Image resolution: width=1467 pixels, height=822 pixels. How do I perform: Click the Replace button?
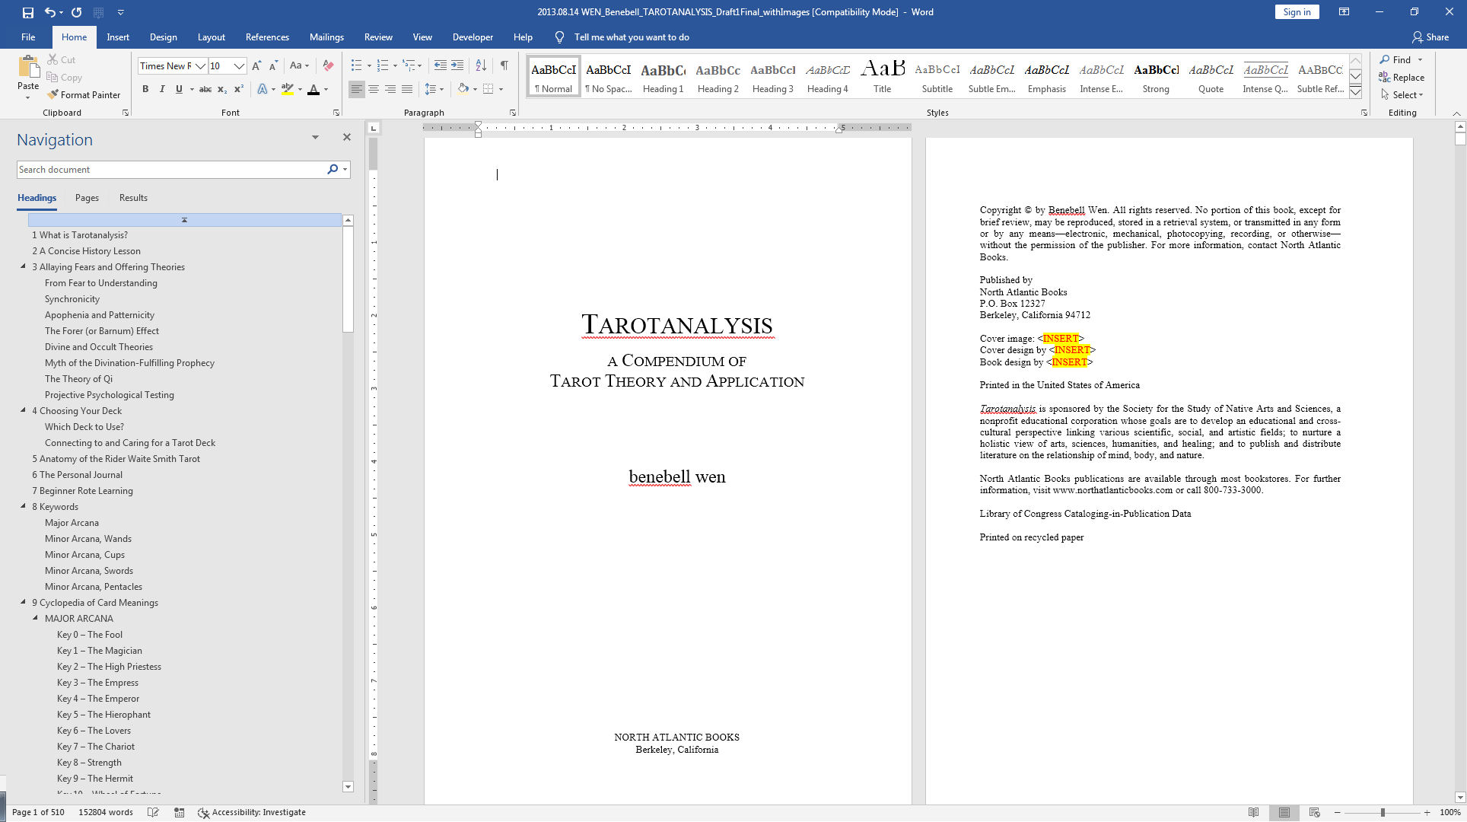(1402, 78)
